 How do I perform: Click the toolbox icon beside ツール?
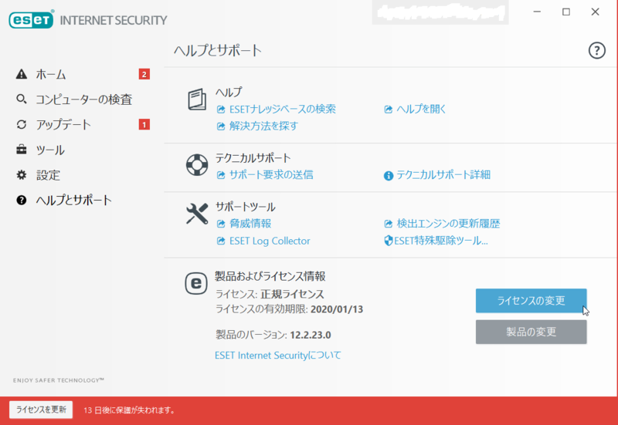click(22, 150)
